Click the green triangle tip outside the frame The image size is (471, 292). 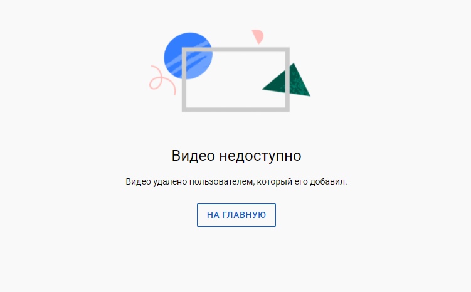coord(300,83)
